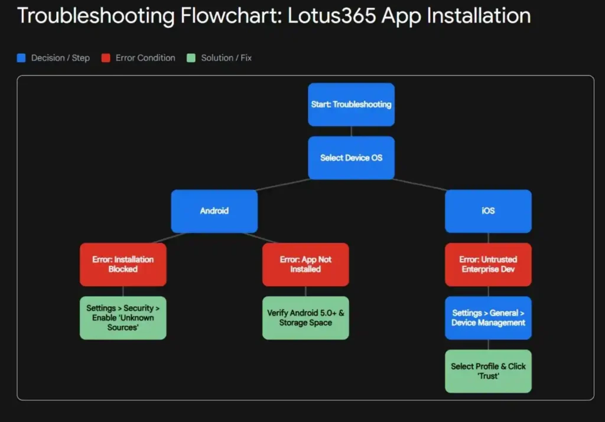The width and height of the screenshot is (605, 422).
Task: Click the flowchart title text
Action: 274,16
